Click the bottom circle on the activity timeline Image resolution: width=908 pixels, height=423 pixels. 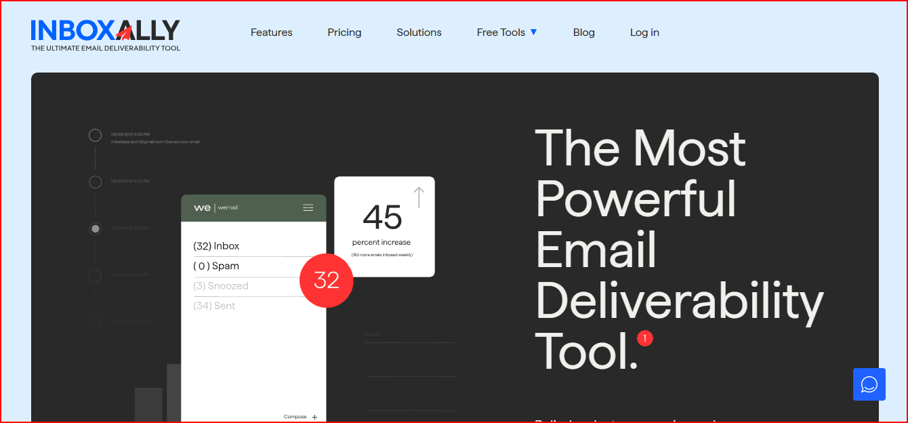(x=95, y=322)
